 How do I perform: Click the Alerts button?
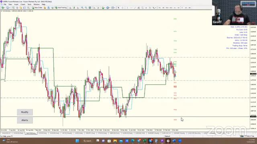pos(25,120)
